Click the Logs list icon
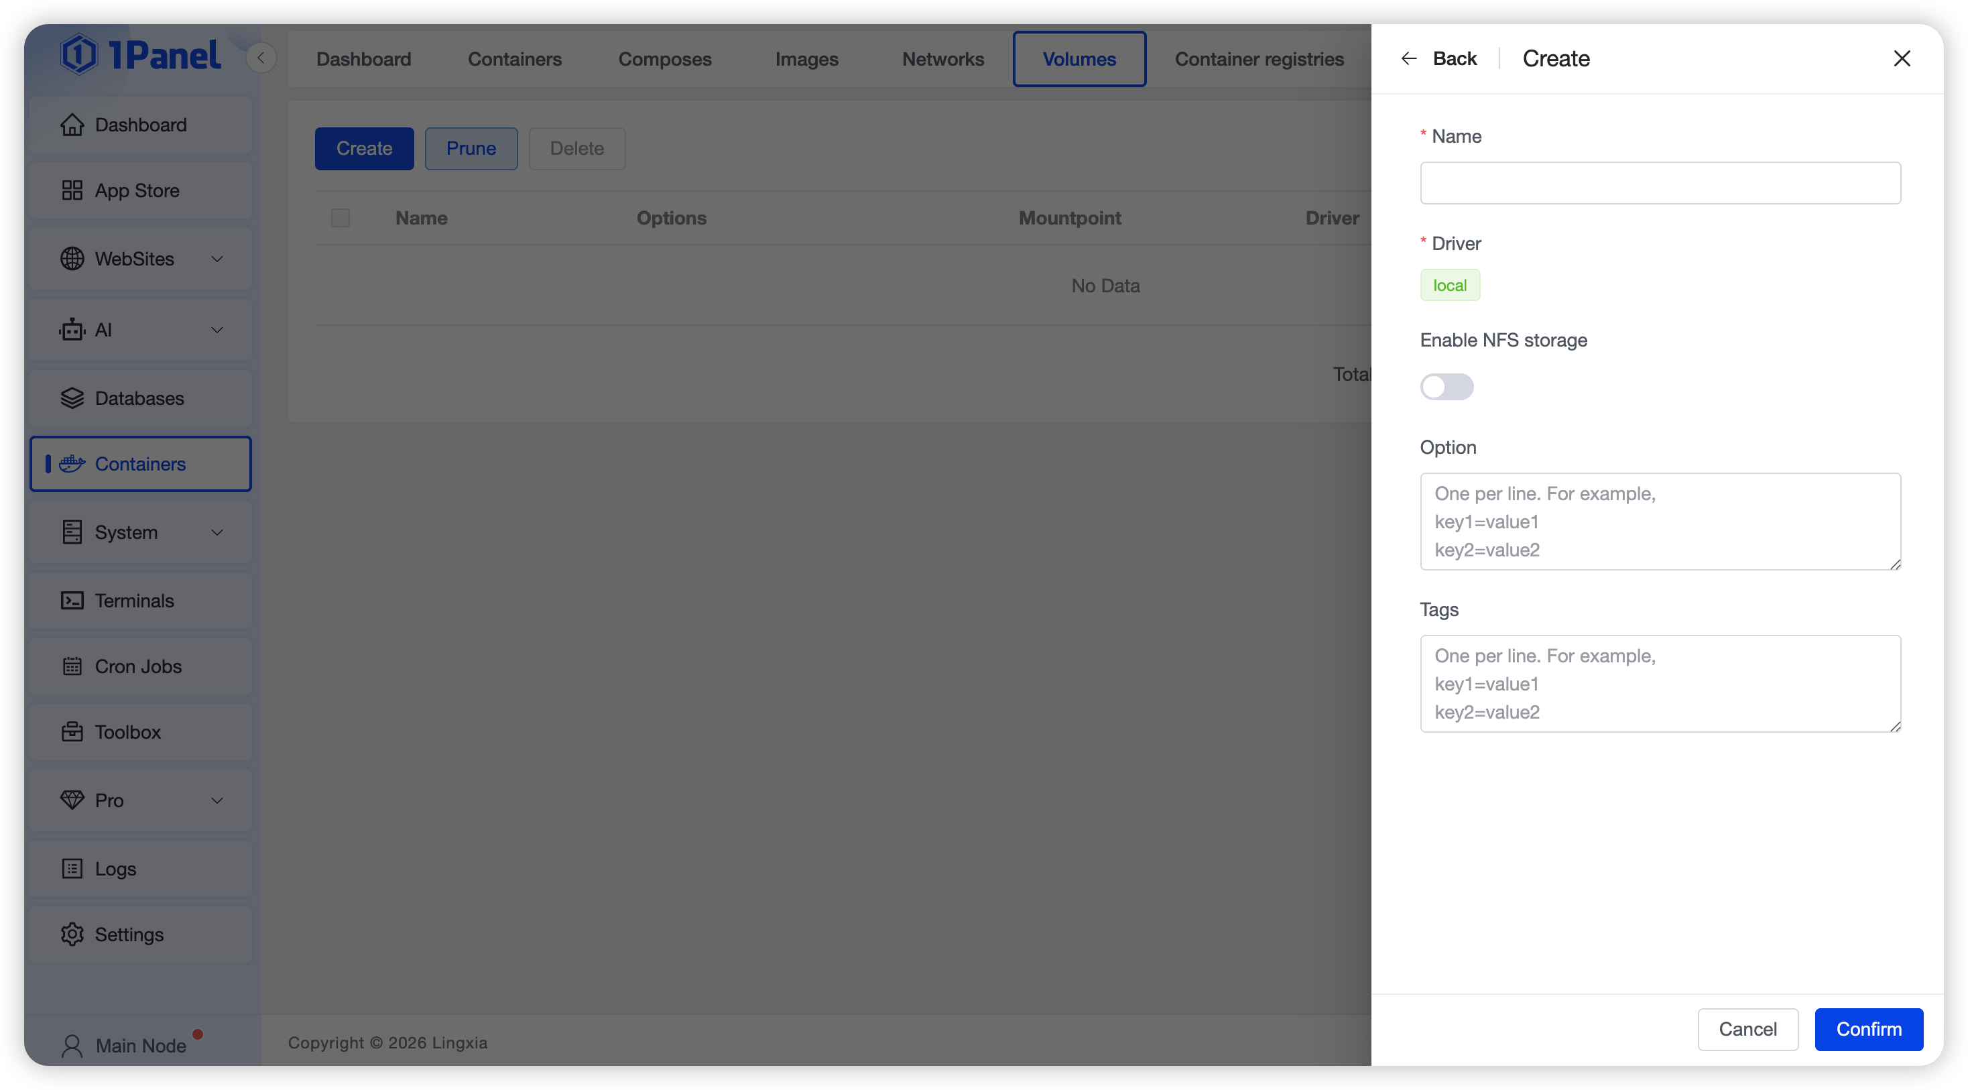The width and height of the screenshot is (1968, 1090). pos(72,869)
